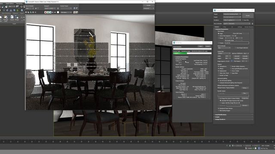Expand Email Notifications rollout

tap(234, 115)
